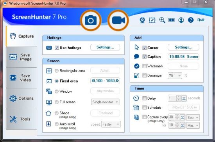The height and width of the screenshot is (142, 215).
Task: Click the toolbar icon left of user account
Action: pyautogui.click(x=172, y=20)
